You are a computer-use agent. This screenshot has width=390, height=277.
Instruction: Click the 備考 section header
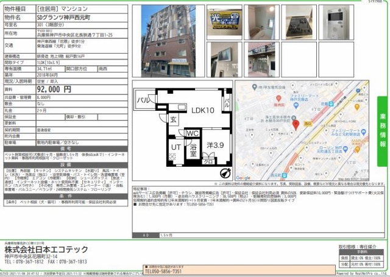pos(66,149)
